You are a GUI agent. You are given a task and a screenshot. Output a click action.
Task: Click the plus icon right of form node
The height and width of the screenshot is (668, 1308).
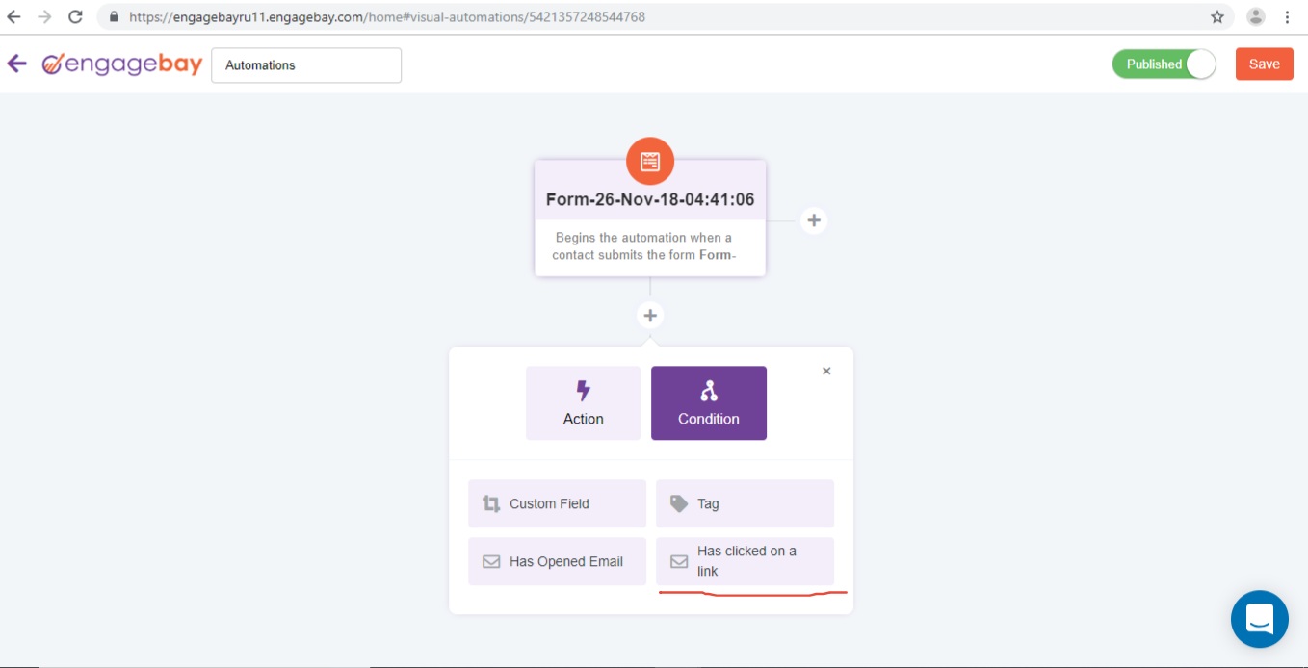(814, 220)
